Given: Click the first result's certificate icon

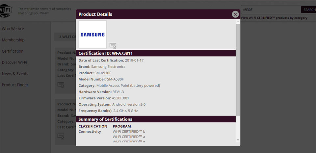Looking at the screenshot, I should pos(61,85).
